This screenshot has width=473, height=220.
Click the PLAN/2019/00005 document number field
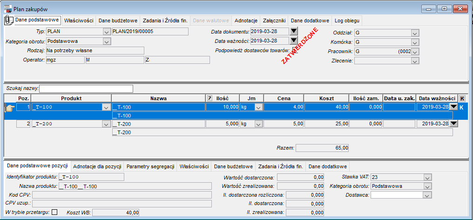[150, 31]
